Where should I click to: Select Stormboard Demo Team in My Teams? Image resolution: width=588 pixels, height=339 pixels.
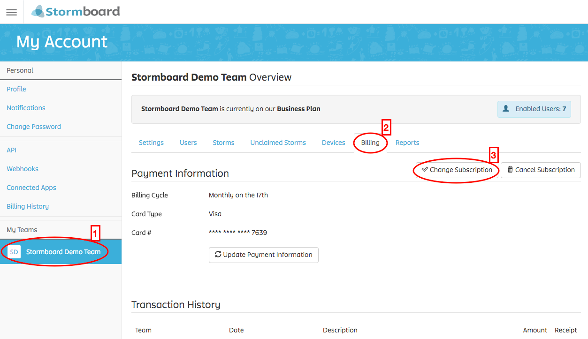tap(61, 252)
